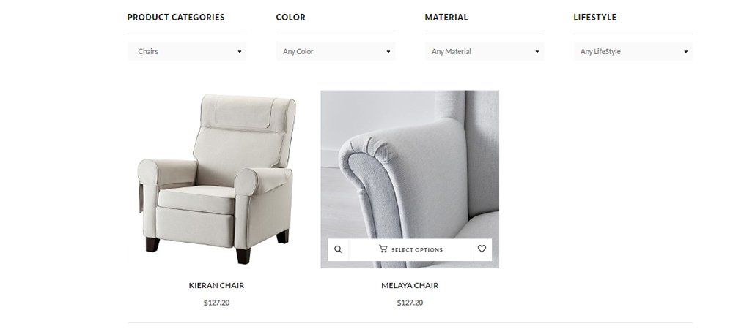Click the $127.20 price under Kieran Chair
This screenshot has width=733, height=329.
click(x=216, y=303)
